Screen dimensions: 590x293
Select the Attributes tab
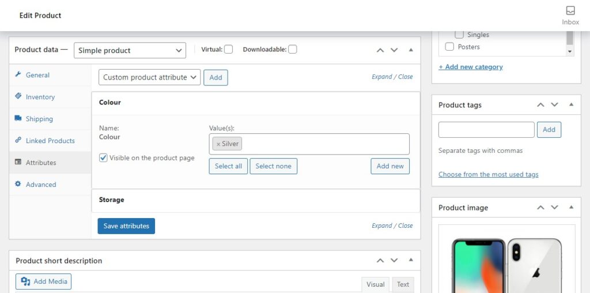point(50,162)
